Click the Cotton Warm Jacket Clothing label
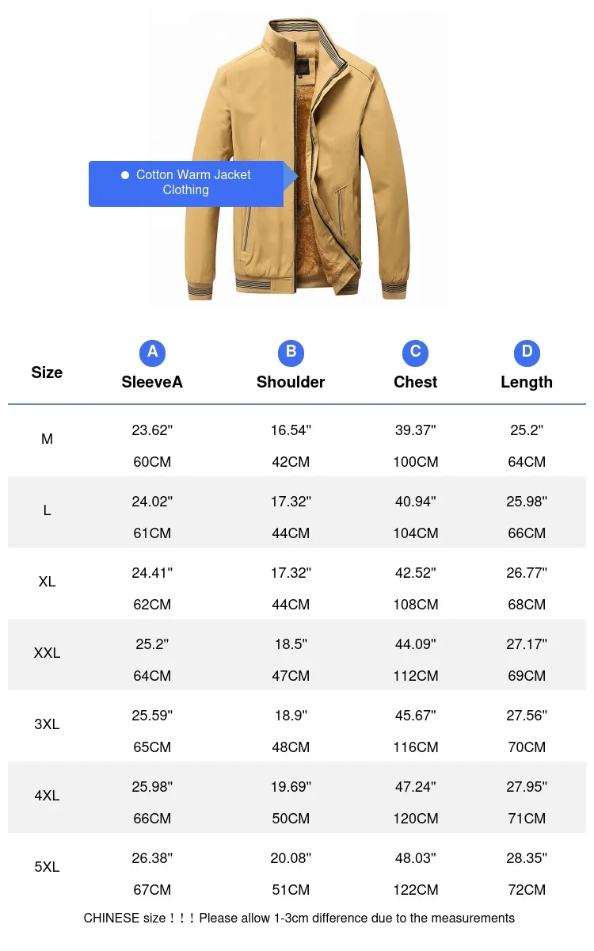This screenshot has width=594, height=951. click(193, 182)
